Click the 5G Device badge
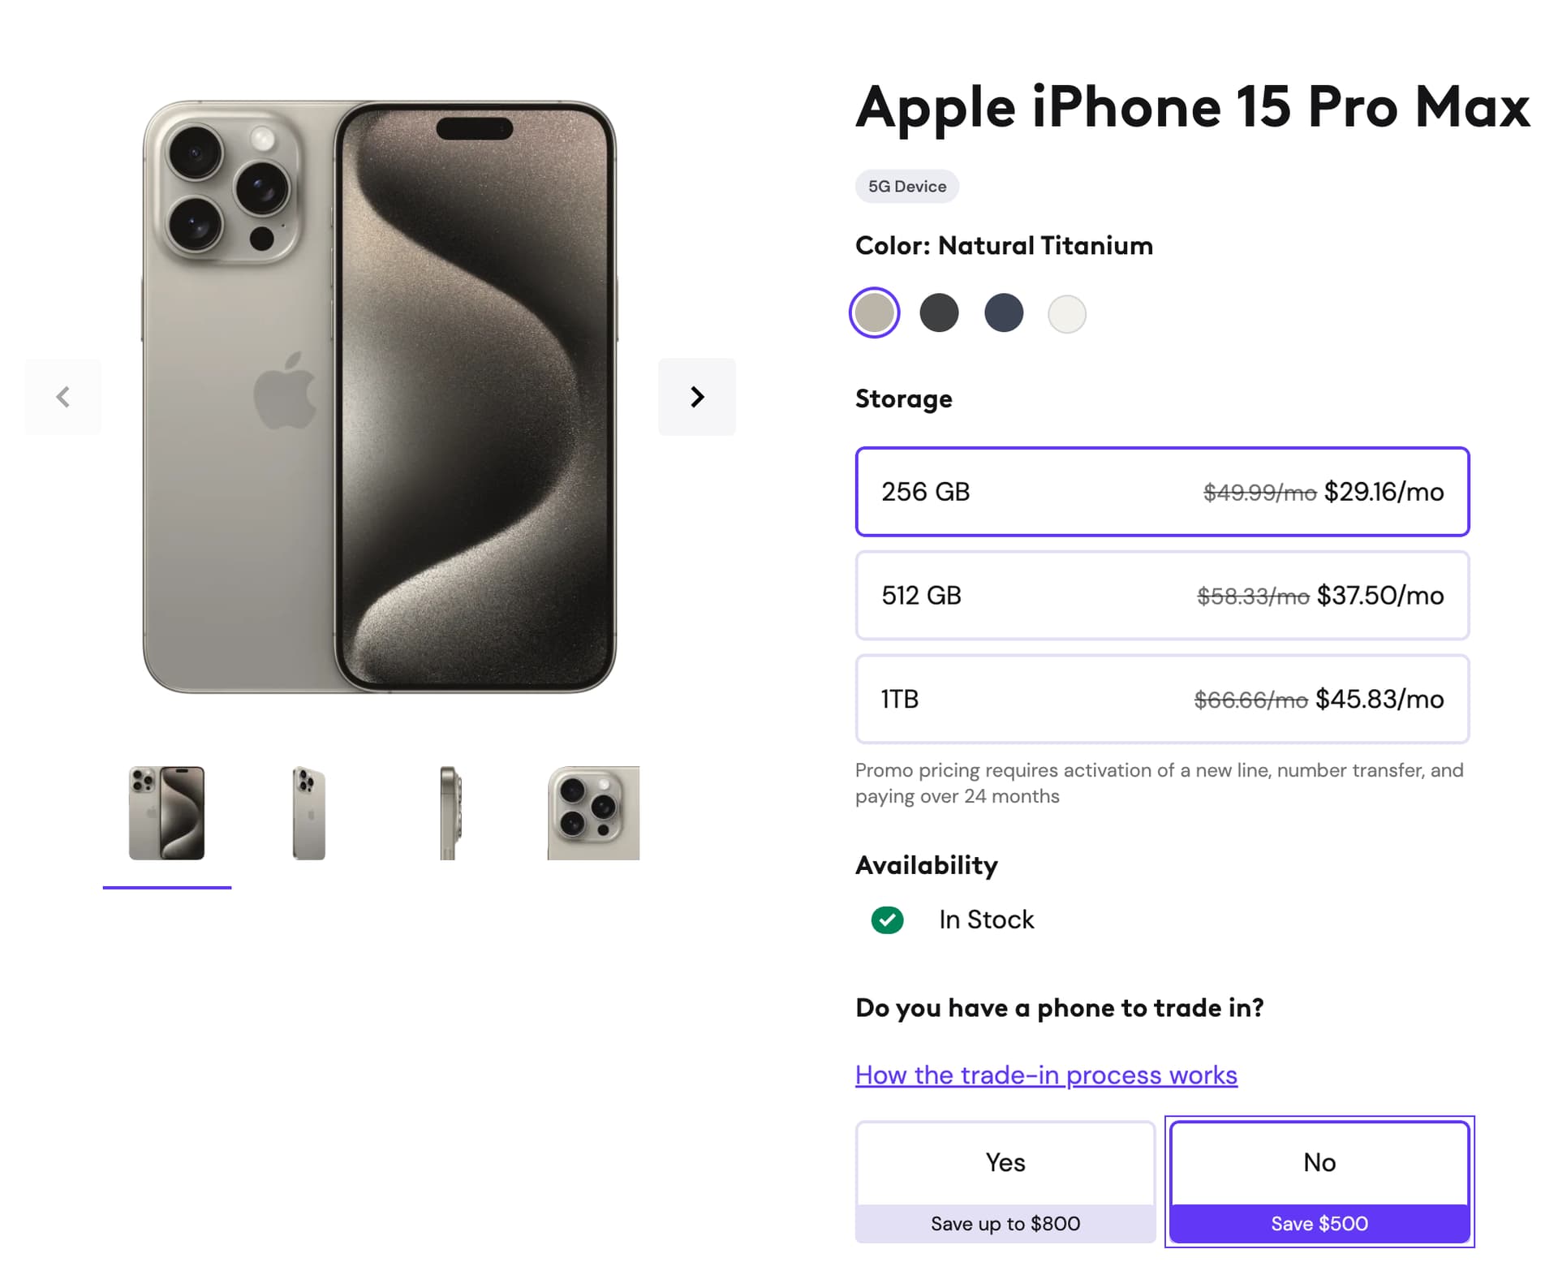 pyautogui.click(x=906, y=187)
